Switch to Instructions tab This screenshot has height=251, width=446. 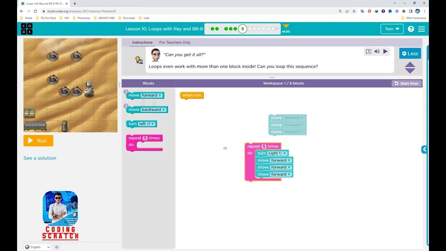(142, 43)
